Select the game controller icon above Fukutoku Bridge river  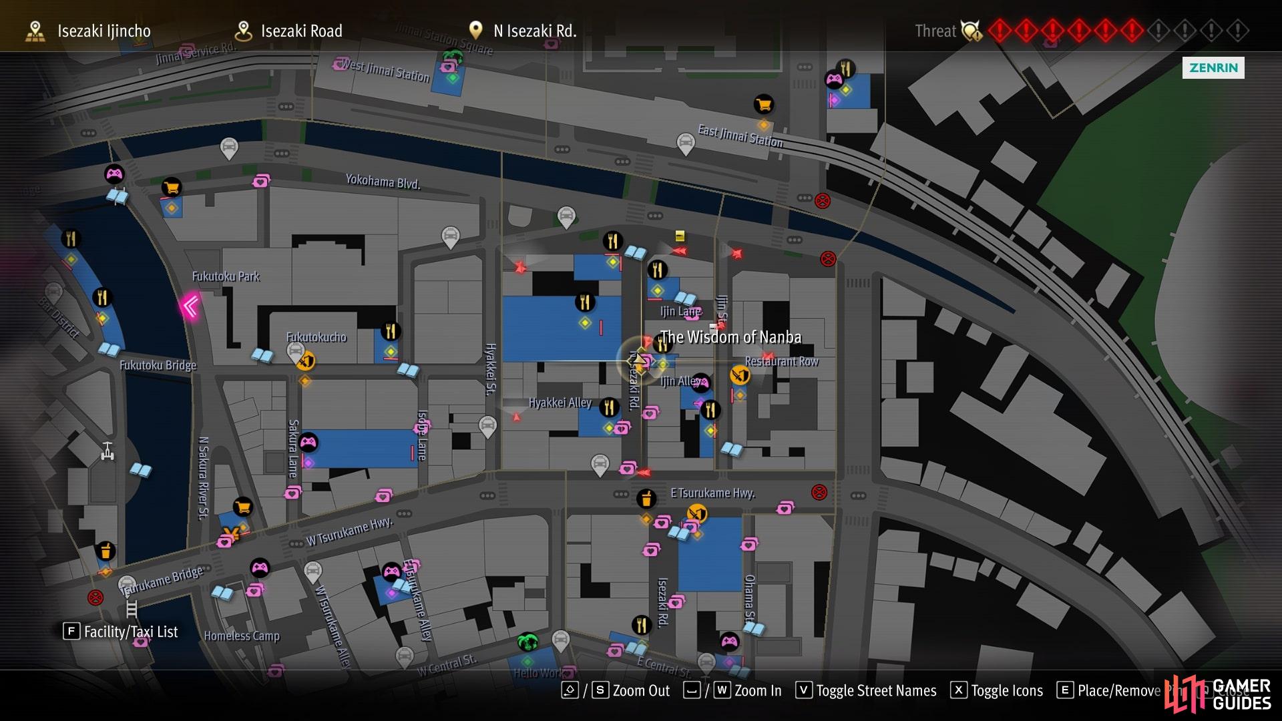[x=115, y=175]
